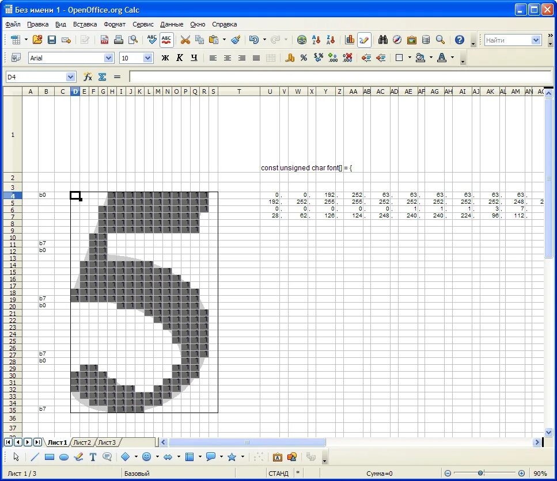The image size is (557, 481).
Task: Open the Arial font name dropdown
Action: coord(108,58)
